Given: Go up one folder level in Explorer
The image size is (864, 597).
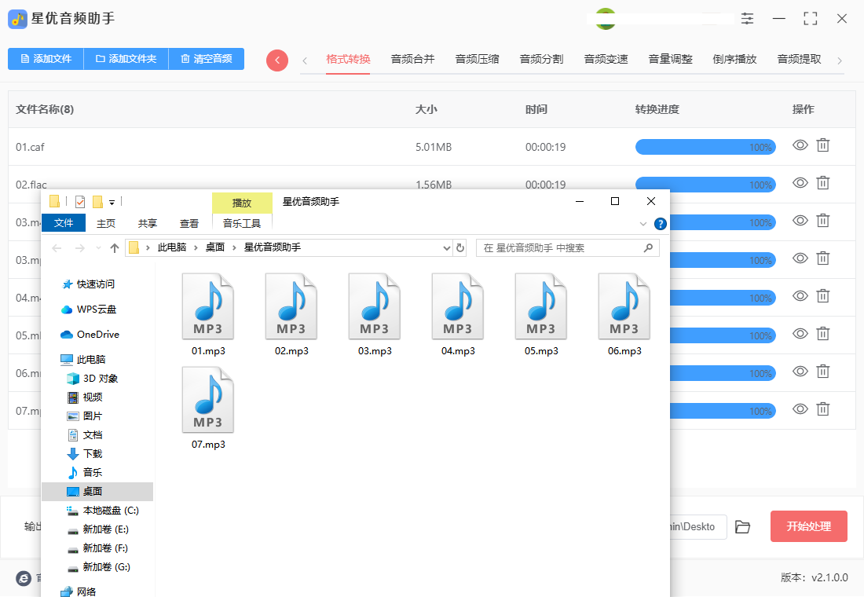Looking at the screenshot, I should [x=115, y=248].
